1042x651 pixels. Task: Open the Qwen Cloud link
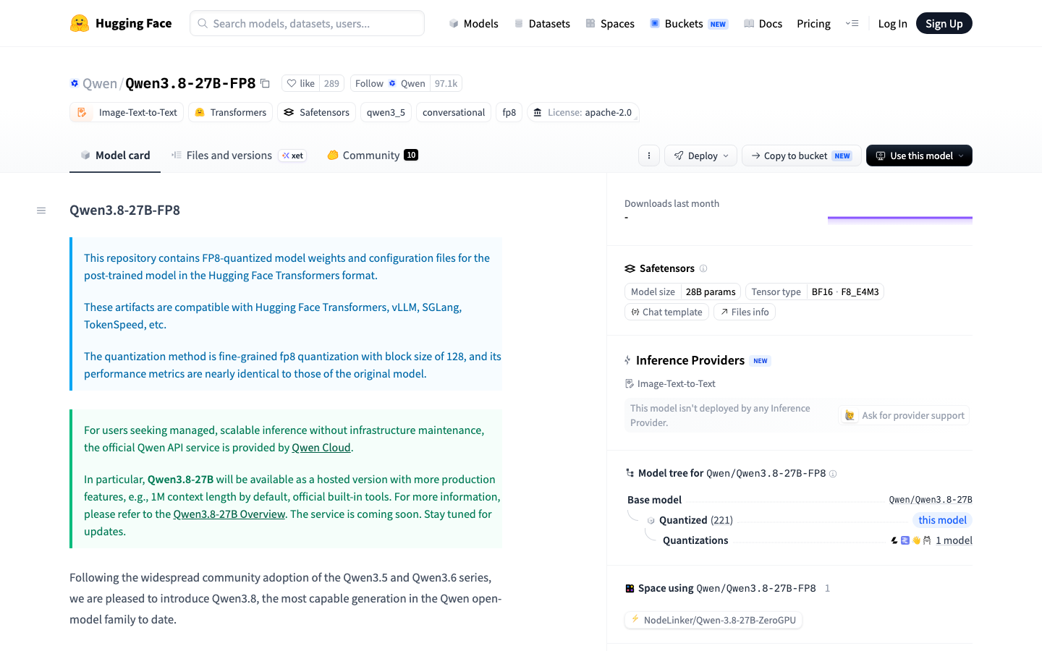[x=321, y=448]
